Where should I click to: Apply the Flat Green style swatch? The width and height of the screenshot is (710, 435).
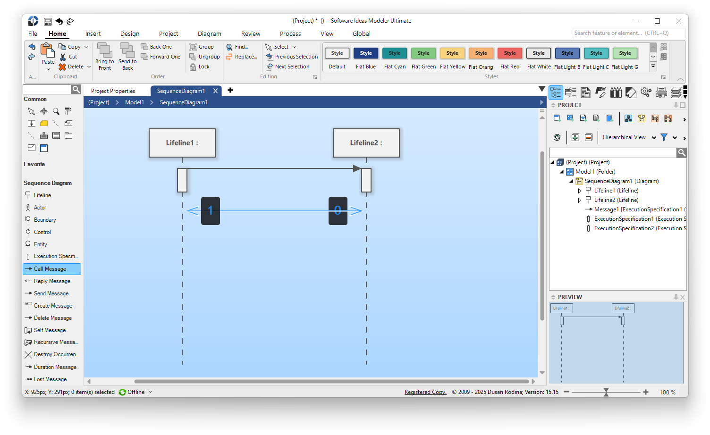point(423,53)
